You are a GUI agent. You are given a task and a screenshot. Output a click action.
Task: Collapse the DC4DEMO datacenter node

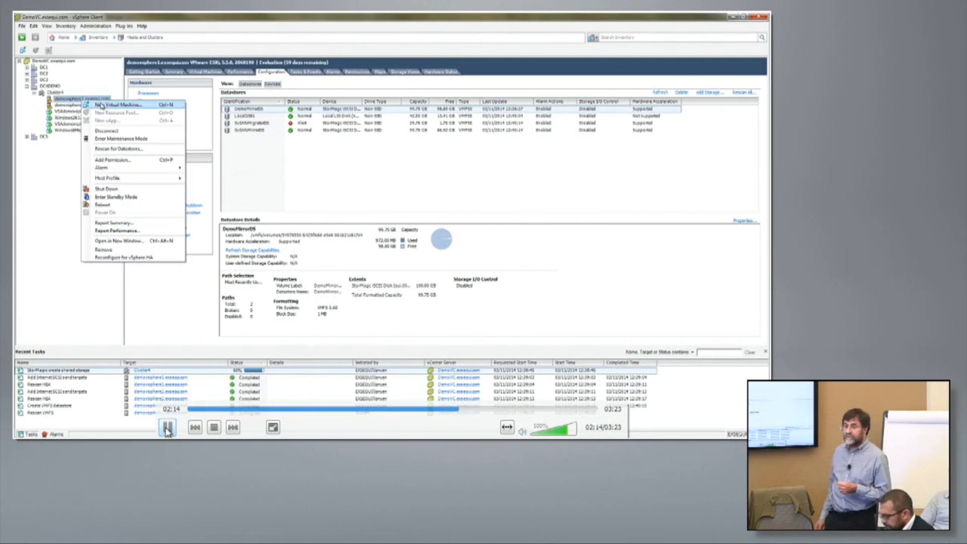click(27, 86)
